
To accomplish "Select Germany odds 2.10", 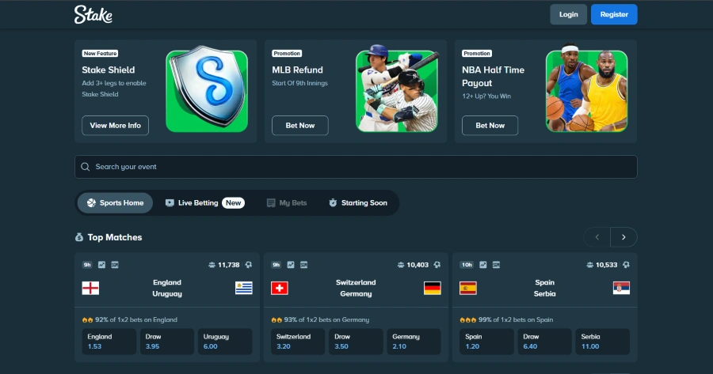I will pos(414,342).
